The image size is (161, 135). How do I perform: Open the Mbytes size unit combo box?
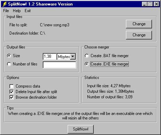coord(66,56)
